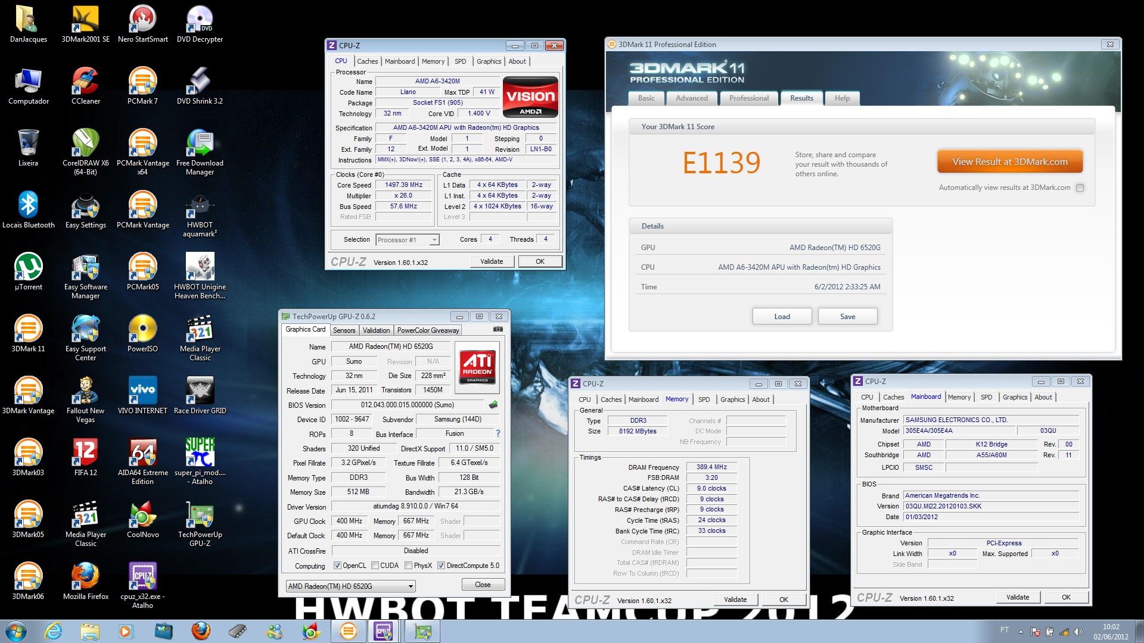The width and height of the screenshot is (1144, 643).
Task: Open the 3DMark2001 SE desktop icon
Action: click(85, 24)
